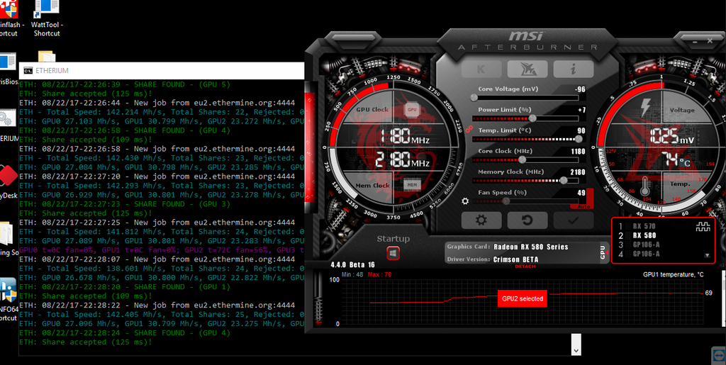Apply settings with the checkmark button

point(573,220)
